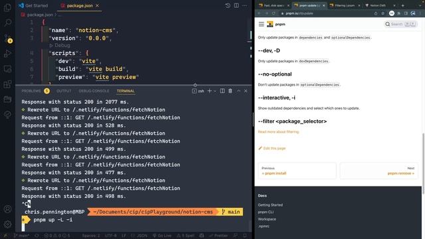The width and height of the screenshot is (425, 239).
Task: Go to Next page pnpm remove
Action: [x=379, y=171]
